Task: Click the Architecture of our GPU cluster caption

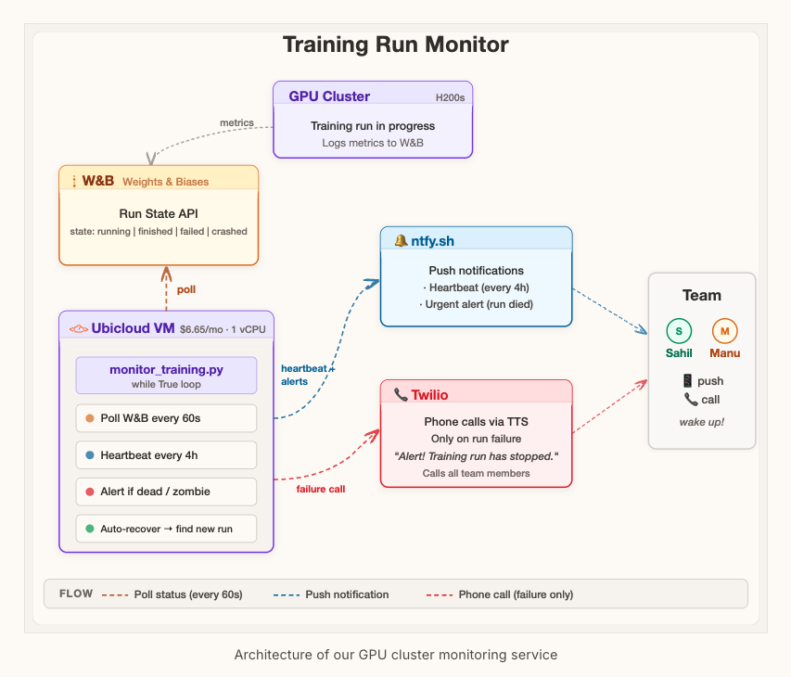Action: [395, 655]
